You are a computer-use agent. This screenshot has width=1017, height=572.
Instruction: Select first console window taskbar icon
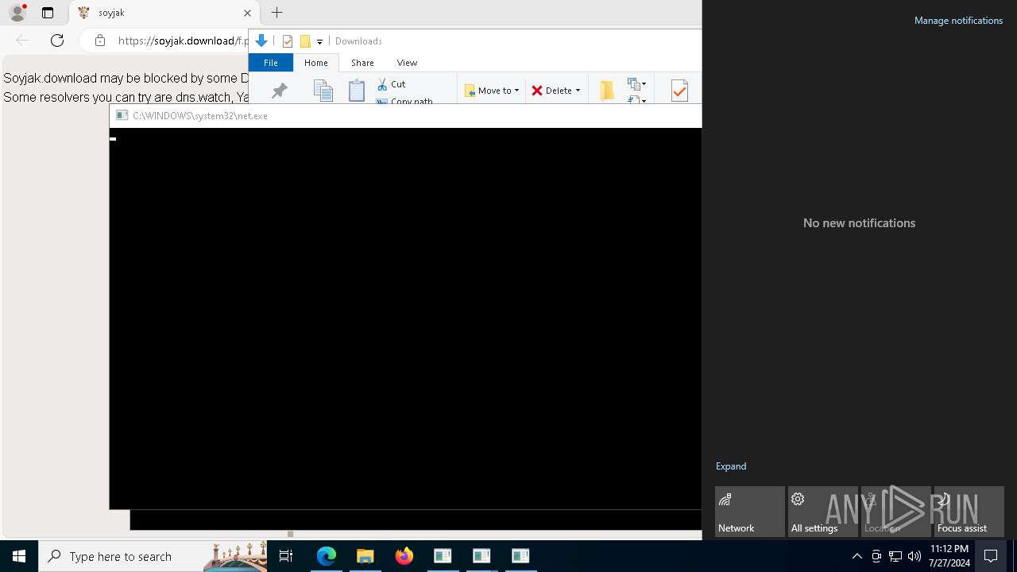pos(443,556)
